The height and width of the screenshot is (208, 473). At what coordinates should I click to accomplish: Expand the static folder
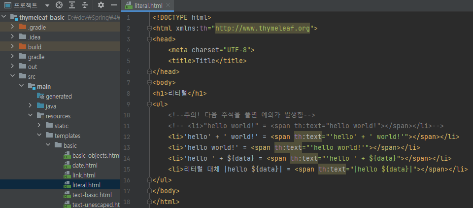pos(39,126)
